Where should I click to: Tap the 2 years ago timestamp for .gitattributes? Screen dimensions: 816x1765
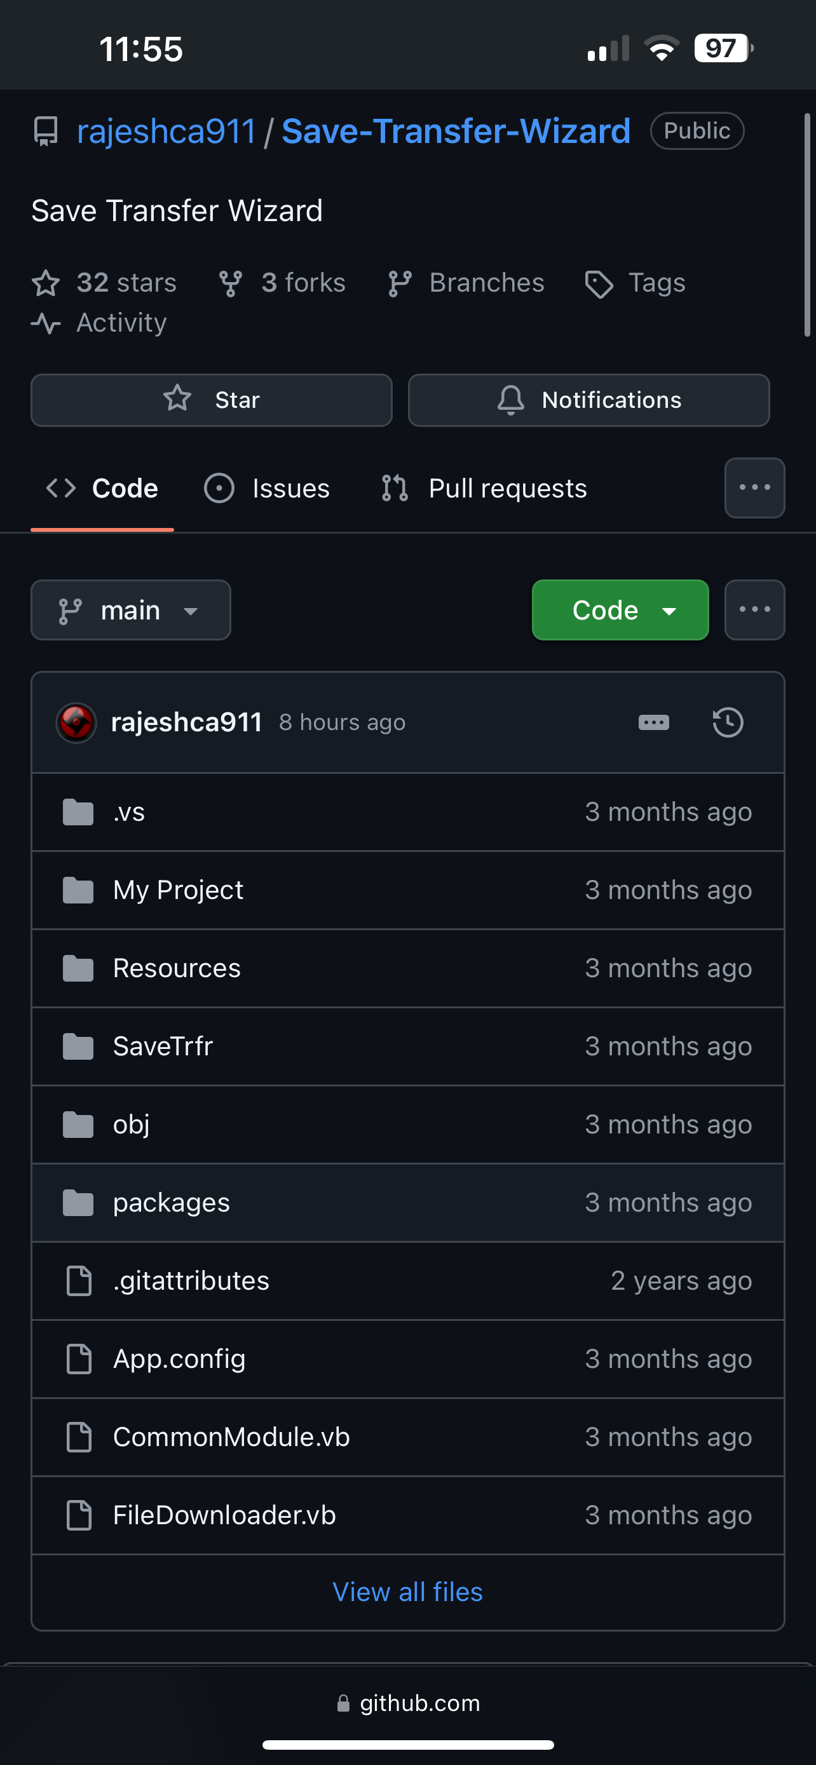click(682, 1281)
